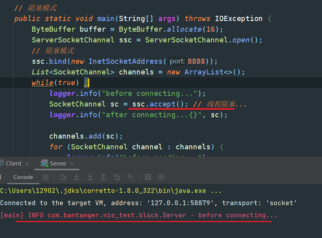
Task: Click the ServerSocketChannel open method call
Action: (241, 40)
